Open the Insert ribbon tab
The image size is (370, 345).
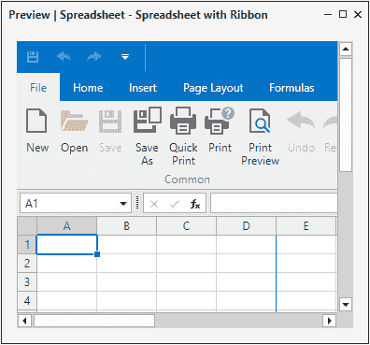(143, 88)
